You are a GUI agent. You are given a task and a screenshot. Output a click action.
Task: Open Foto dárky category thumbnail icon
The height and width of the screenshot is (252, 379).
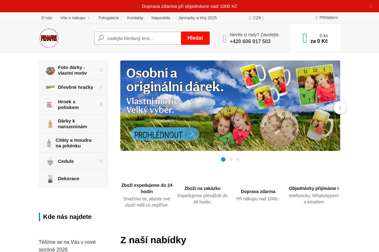50,70
